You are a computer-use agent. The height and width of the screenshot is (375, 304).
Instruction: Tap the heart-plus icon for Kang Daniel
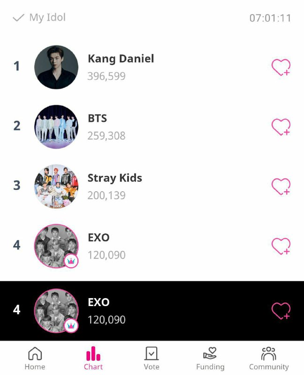[281, 67]
